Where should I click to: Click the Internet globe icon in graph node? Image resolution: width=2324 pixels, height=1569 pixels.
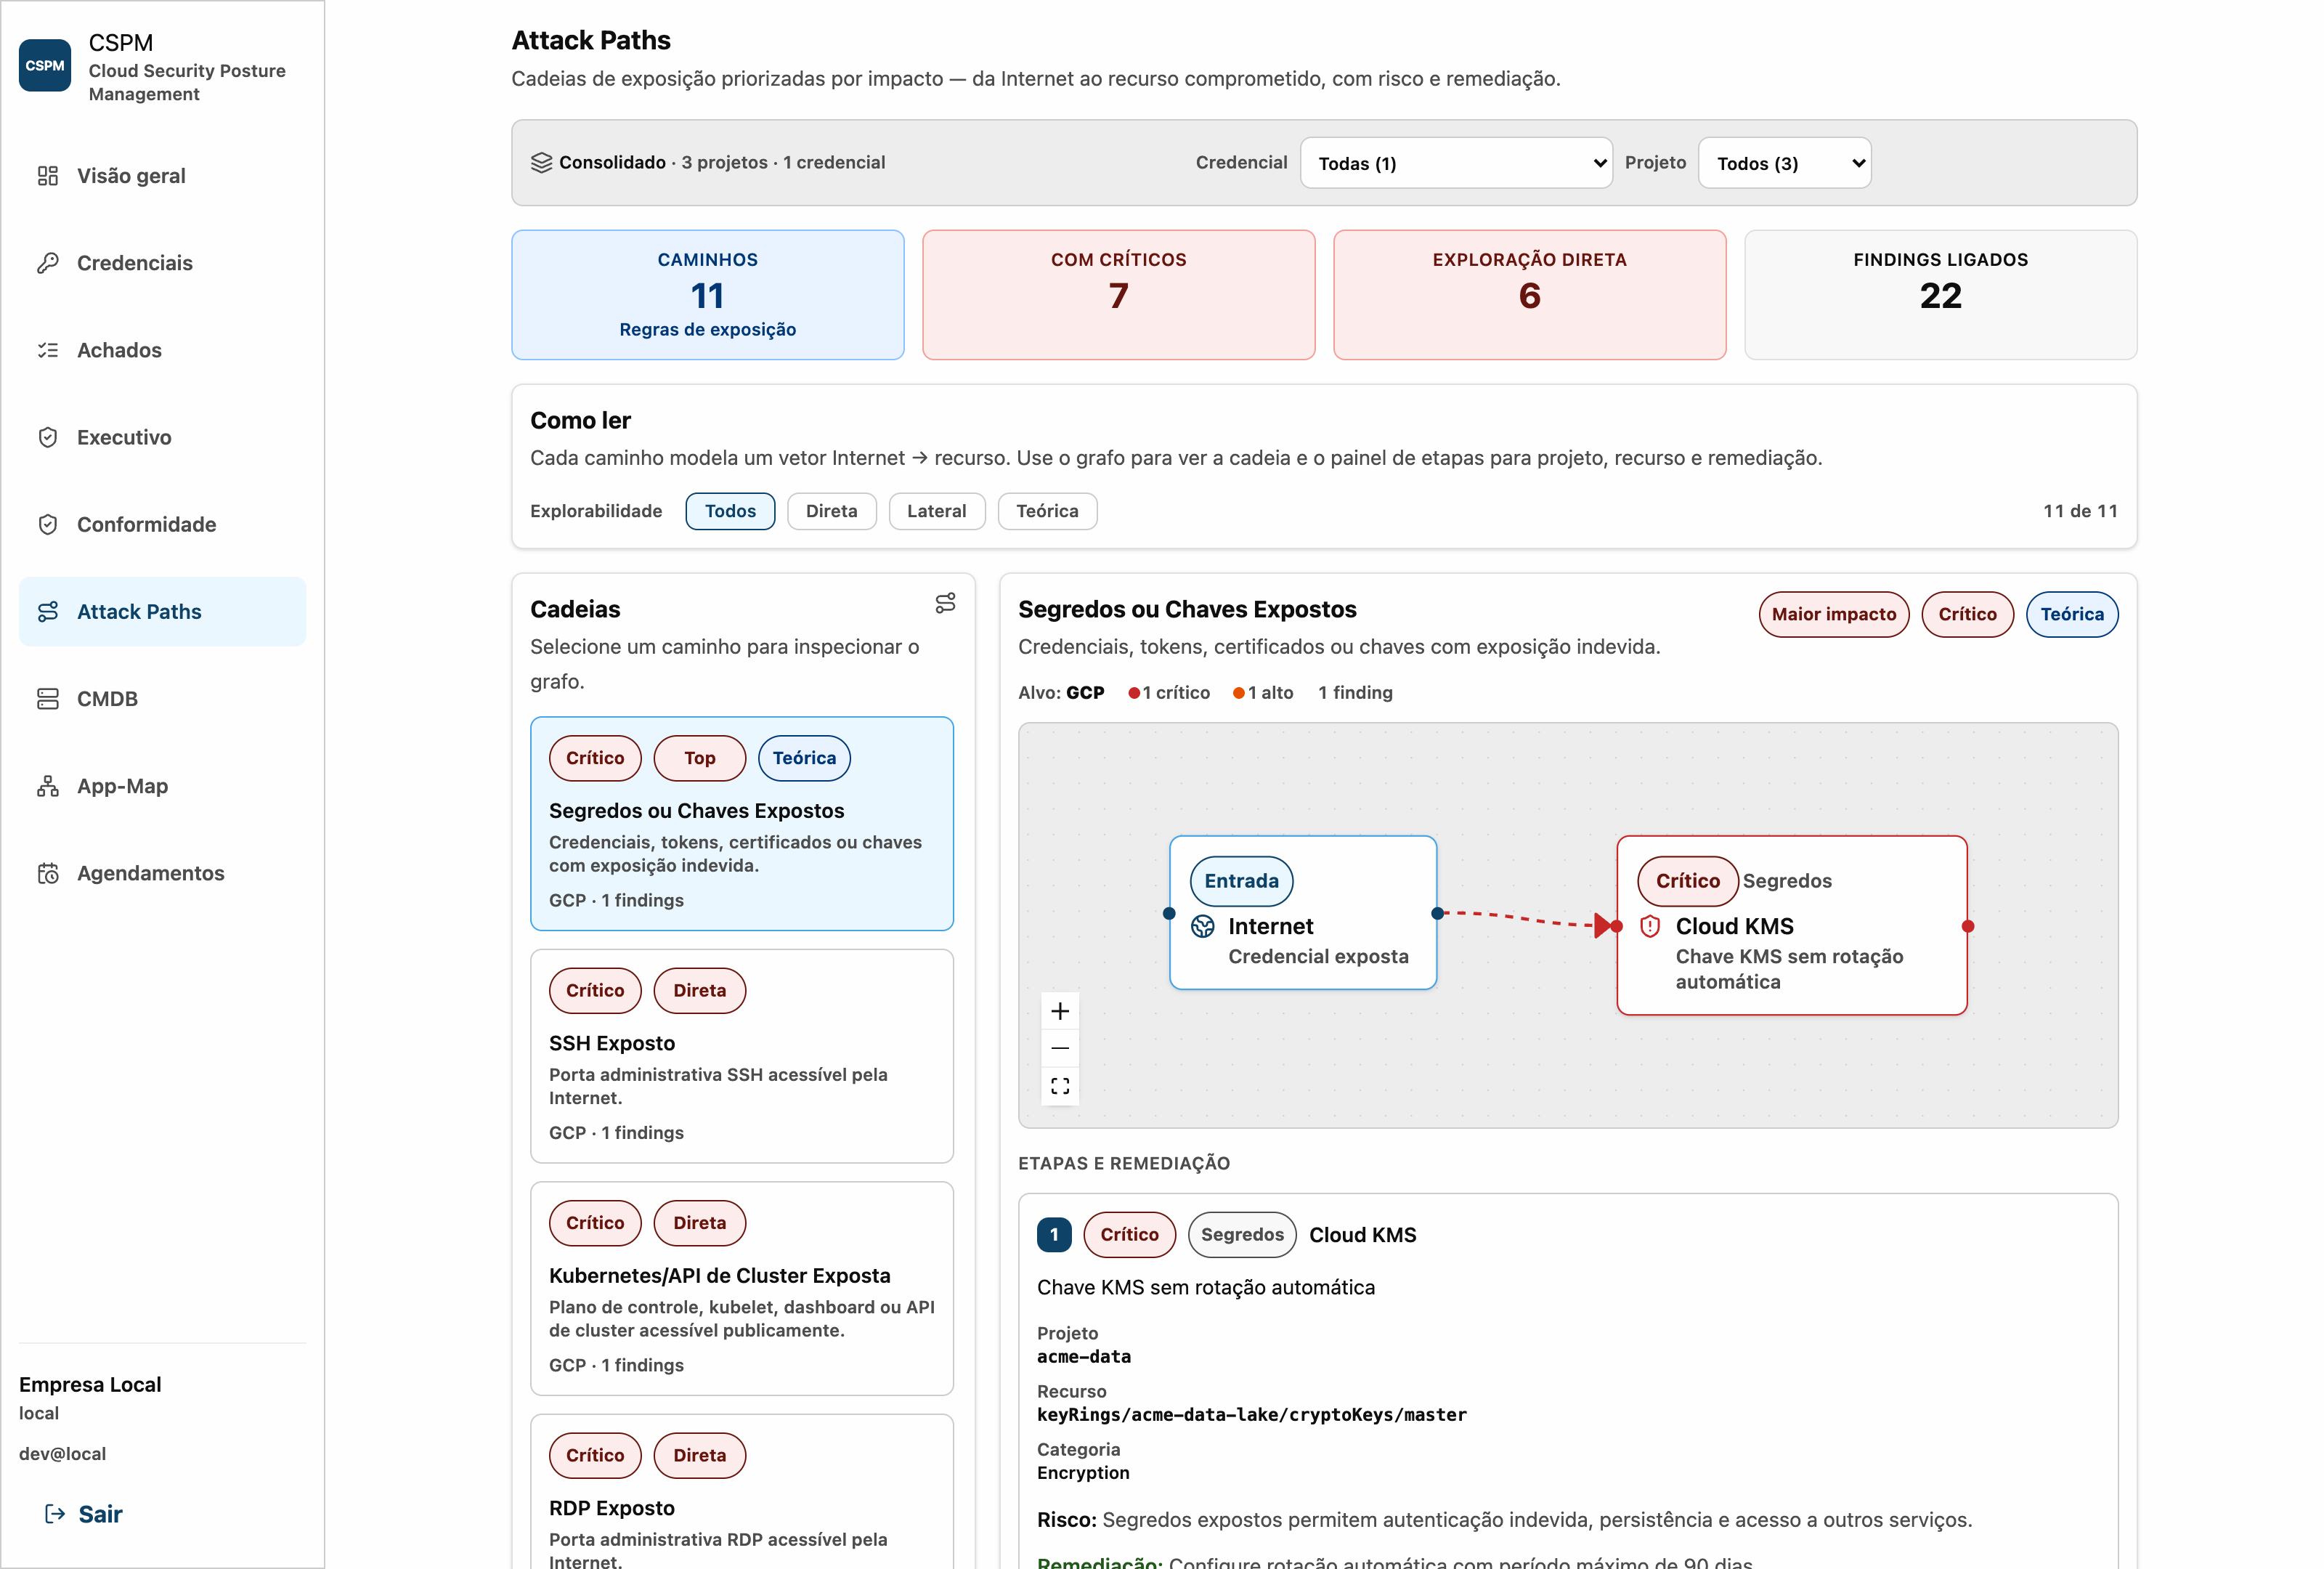(1203, 926)
